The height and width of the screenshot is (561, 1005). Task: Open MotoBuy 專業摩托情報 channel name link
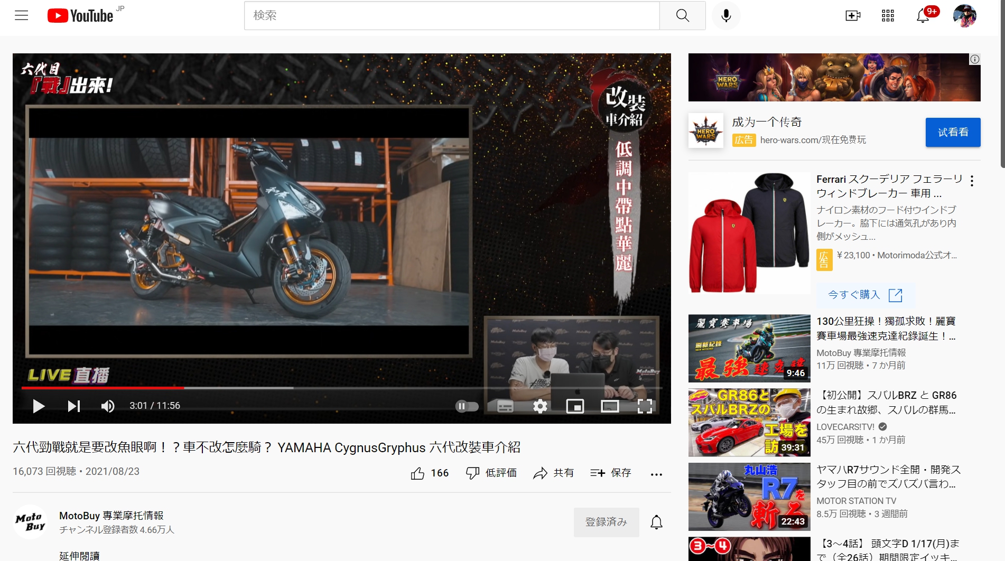point(111,515)
